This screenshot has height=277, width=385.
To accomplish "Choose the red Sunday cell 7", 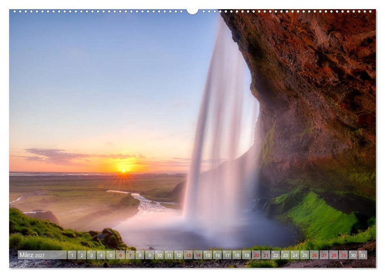I will (130, 255).
